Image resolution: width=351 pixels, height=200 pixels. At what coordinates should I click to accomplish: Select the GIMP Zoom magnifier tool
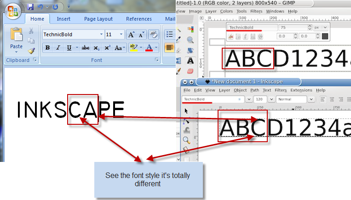point(190,40)
